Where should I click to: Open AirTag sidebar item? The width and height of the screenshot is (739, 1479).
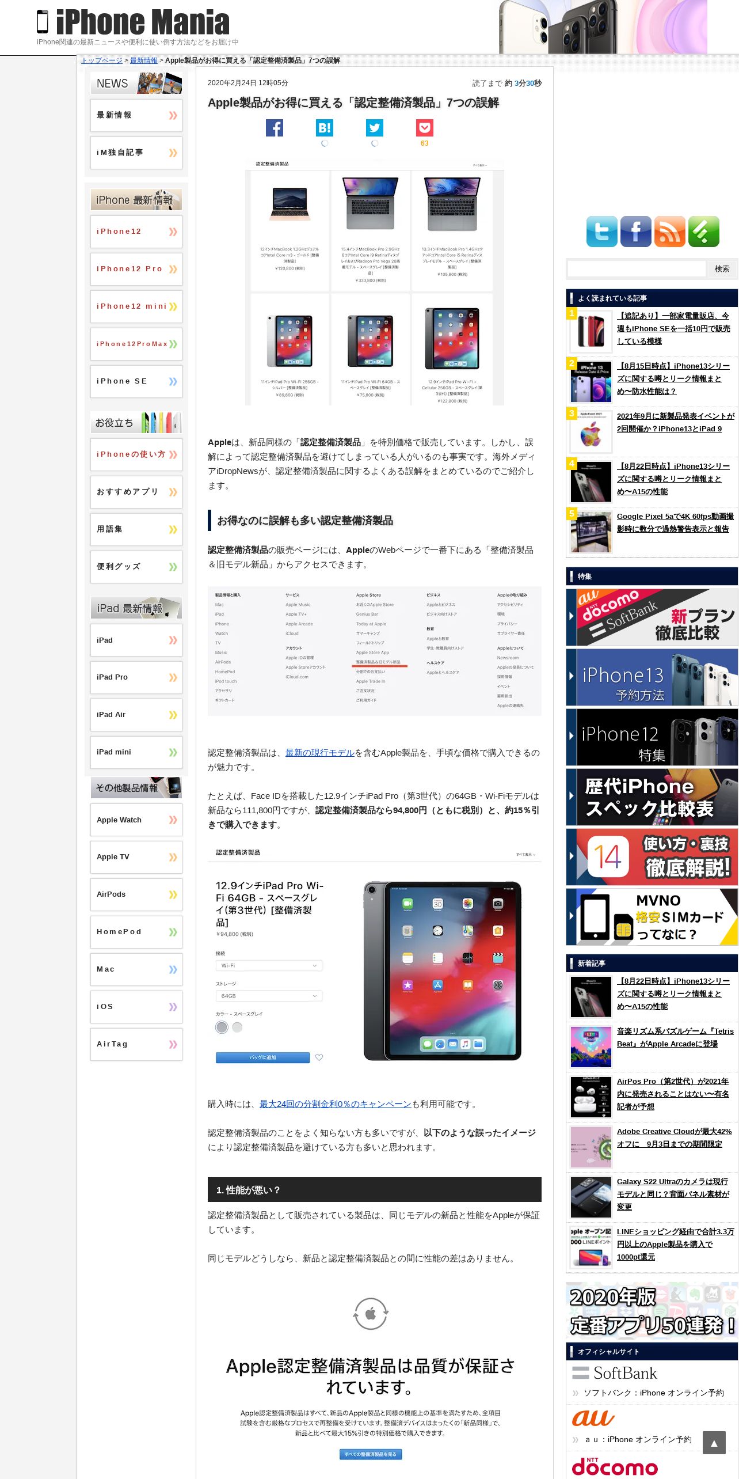tap(136, 1044)
